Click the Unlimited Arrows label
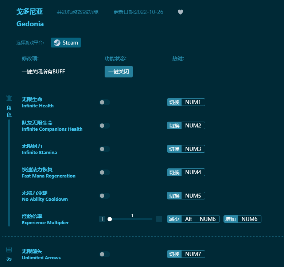Image resolution: width=284 pixels, height=267 pixels. pos(41,258)
